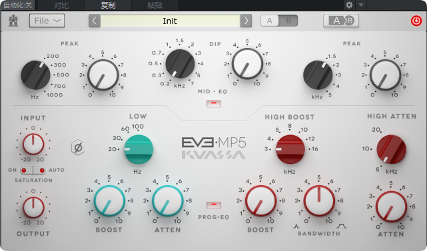Click the HIGH ATTEN red atten knob

point(391,206)
